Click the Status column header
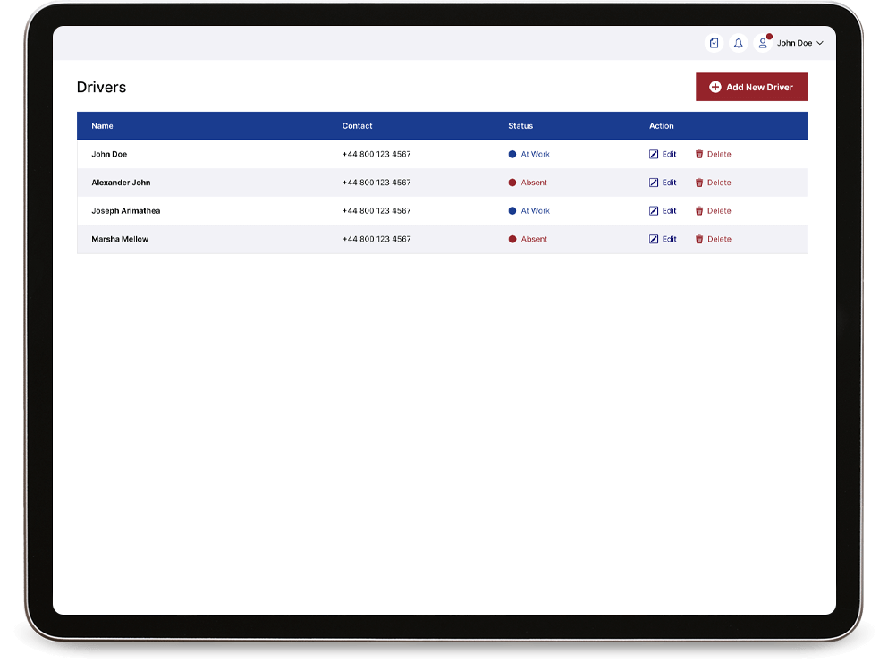 520,126
